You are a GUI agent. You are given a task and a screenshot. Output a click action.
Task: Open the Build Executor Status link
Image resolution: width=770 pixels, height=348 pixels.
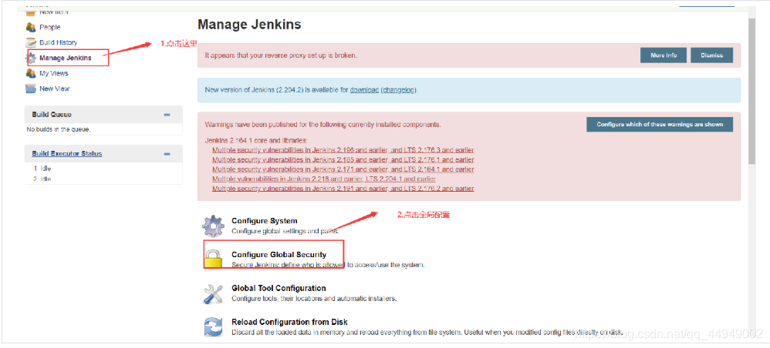click(x=67, y=153)
